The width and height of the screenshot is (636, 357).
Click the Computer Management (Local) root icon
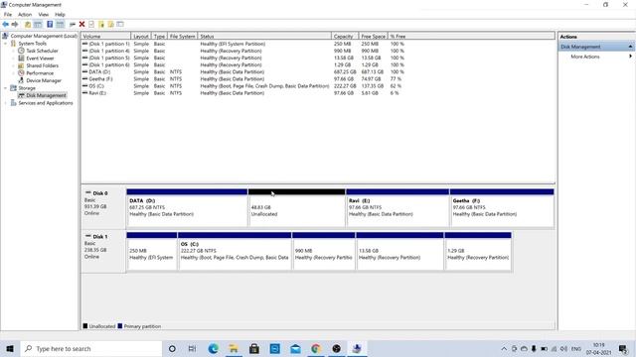pos(5,36)
